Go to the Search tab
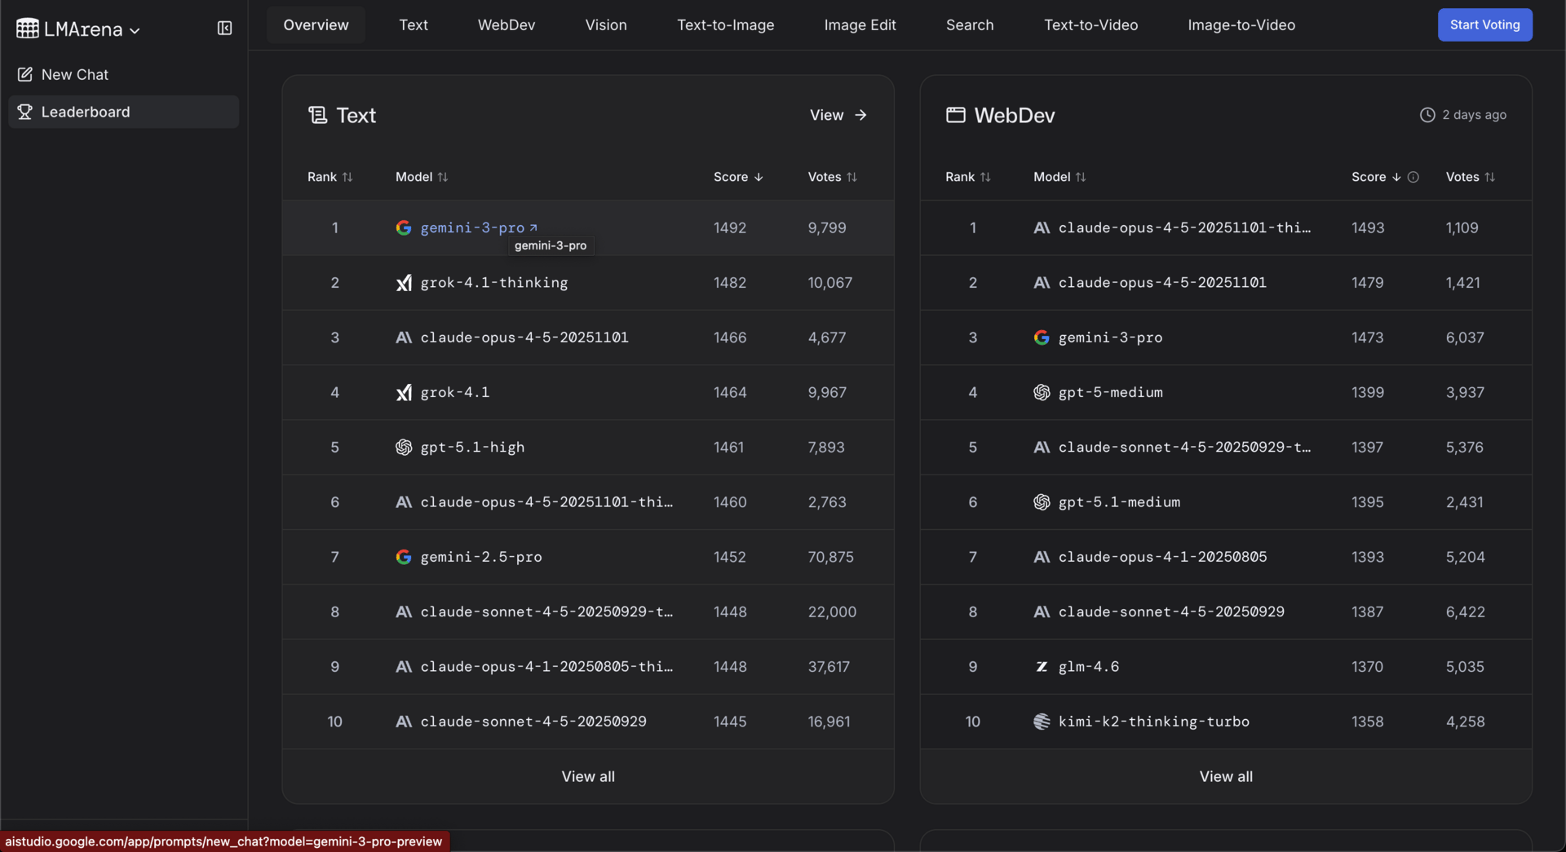The image size is (1566, 852). tap(970, 25)
